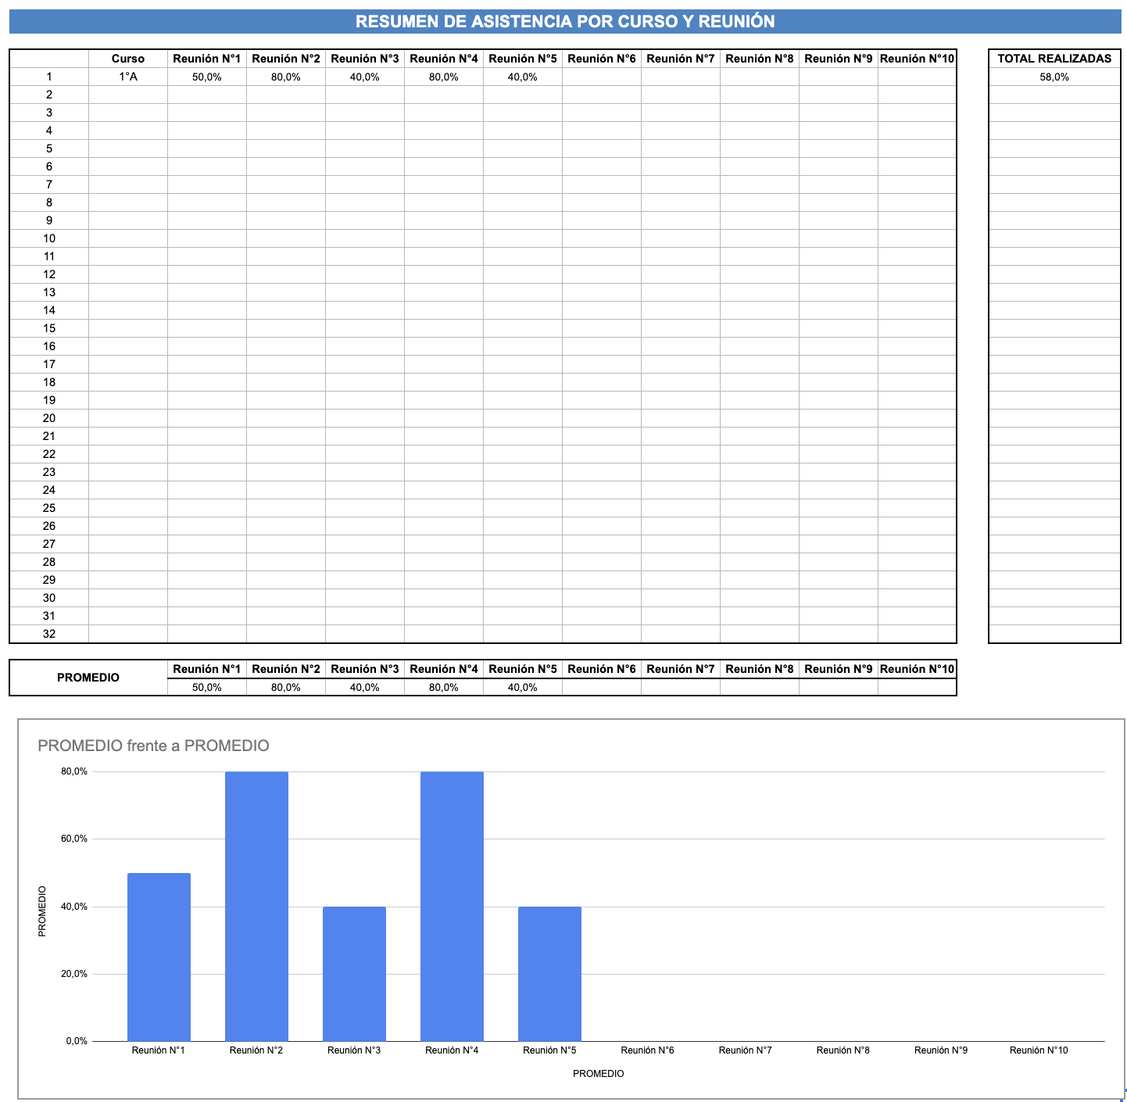Screen dimensions: 1127x1102
Task: Click the Reunión N°4 bar in chart
Action: coord(452,907)
